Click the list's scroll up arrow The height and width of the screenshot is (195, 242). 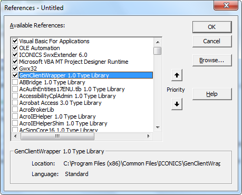(x=158, y=42)
